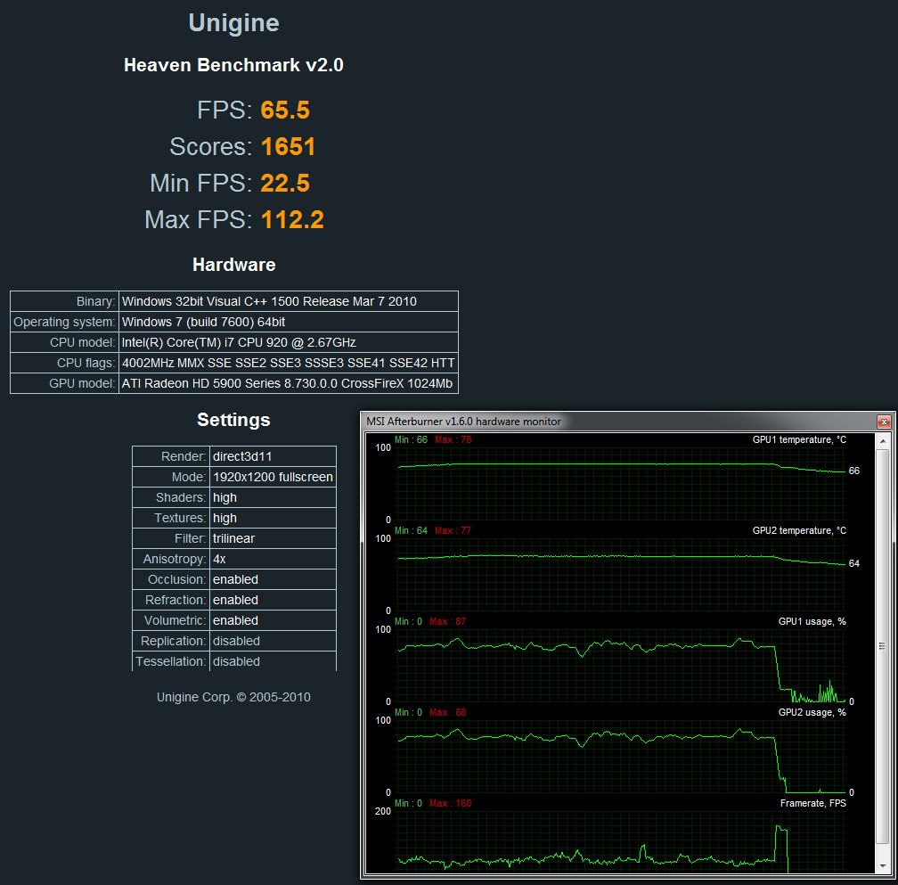The width and height of the screenshot is (898, 885).
Task: Close the MSI Afterburner hardware monitor window
Action: pos(884,422)
